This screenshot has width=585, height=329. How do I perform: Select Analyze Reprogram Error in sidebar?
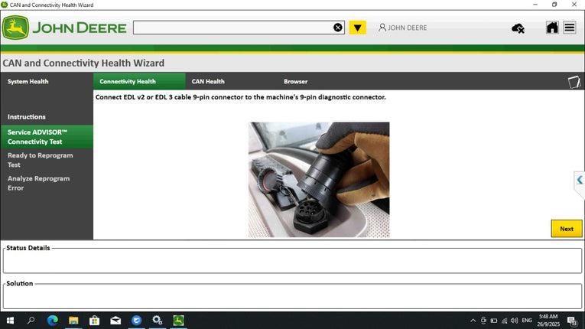coord(38,183)
